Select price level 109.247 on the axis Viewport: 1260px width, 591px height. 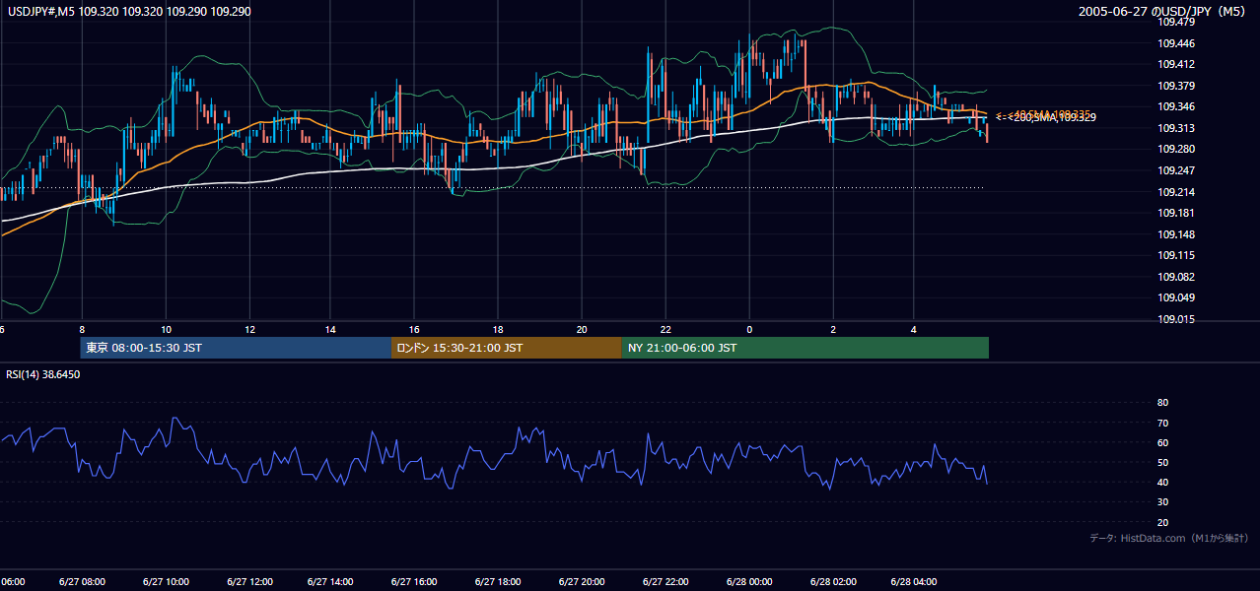[1176, 170]
